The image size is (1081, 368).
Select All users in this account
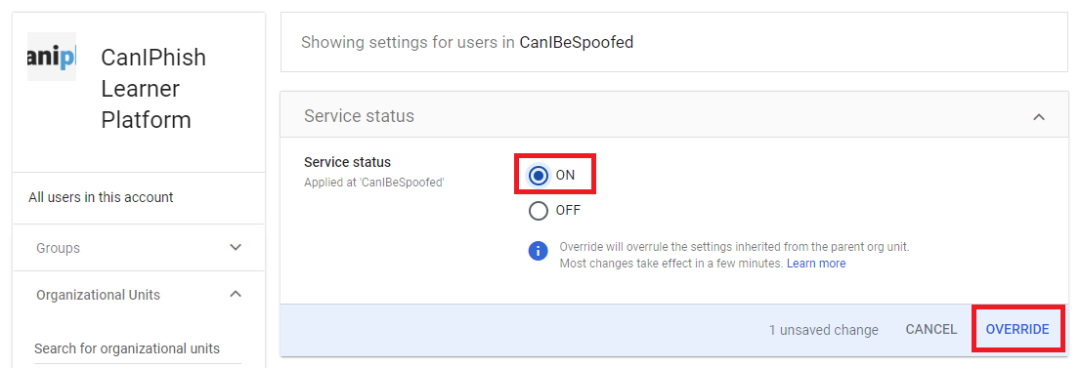139,198
